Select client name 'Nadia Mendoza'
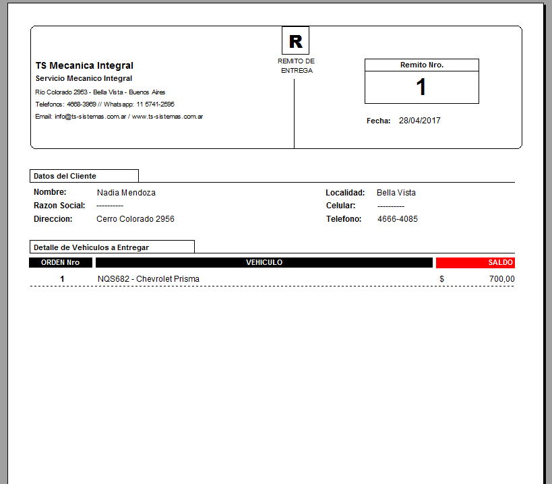The height and width of the screenshot is (484, 552). (126, 193)
